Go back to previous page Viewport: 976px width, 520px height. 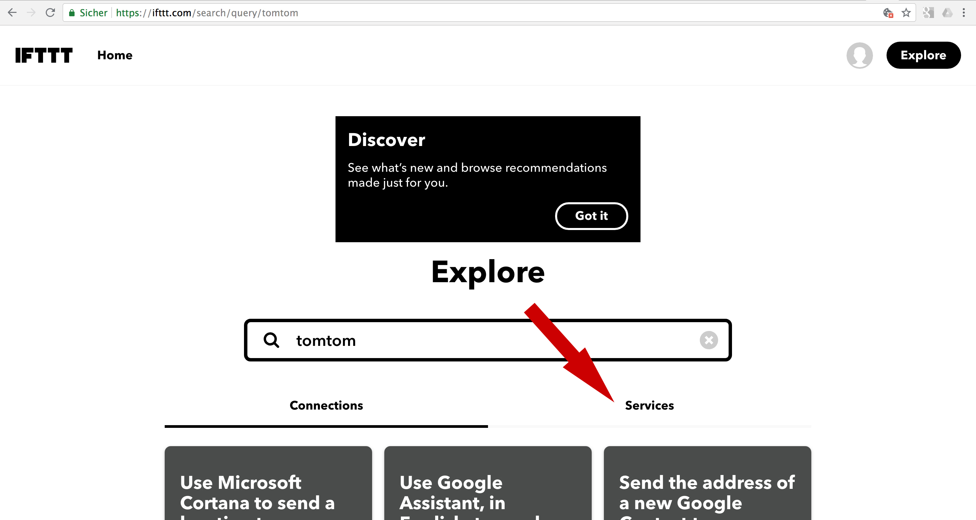(x=12, y=13)
